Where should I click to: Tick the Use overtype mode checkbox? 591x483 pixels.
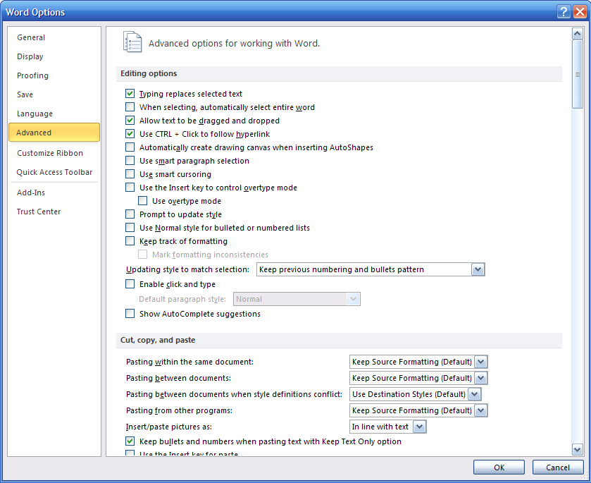coord(143,201)
